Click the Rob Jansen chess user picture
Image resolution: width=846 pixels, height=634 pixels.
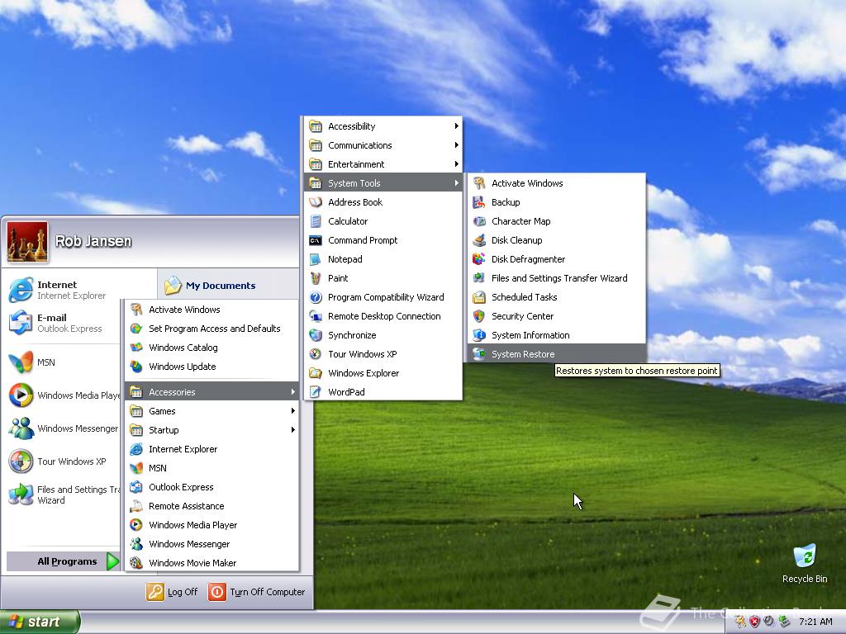27,242
